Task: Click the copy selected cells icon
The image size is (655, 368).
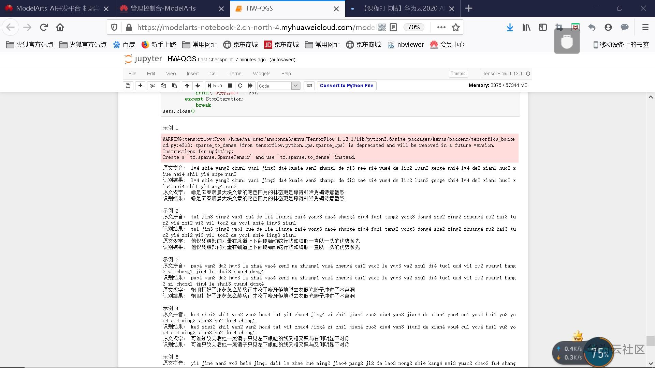Action: click(163, 86)
